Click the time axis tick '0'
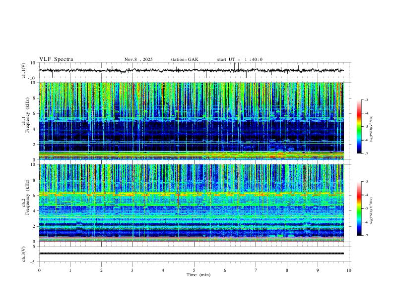Viewport: 393px width, 303px height. click(x=39, y=270)
